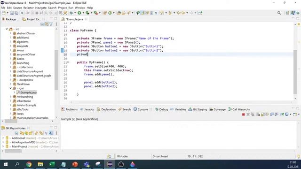Toggle Show Whitespace Characters paragraph icon
Screen dimensions: 301x169
pos(156,13)
